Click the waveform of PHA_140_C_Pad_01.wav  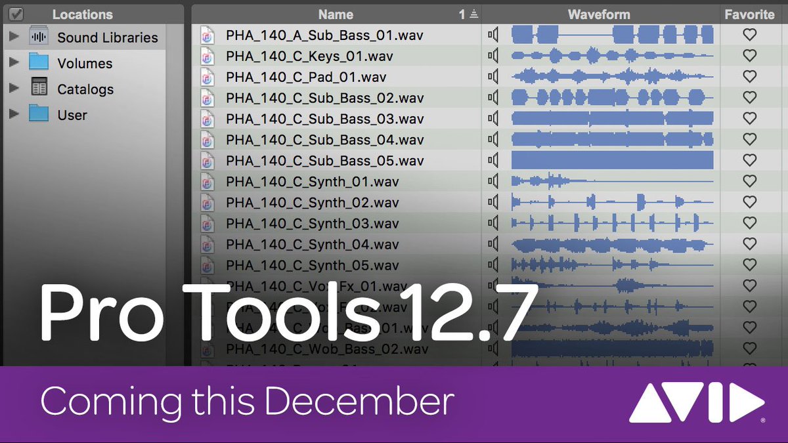tap(612, 77)
